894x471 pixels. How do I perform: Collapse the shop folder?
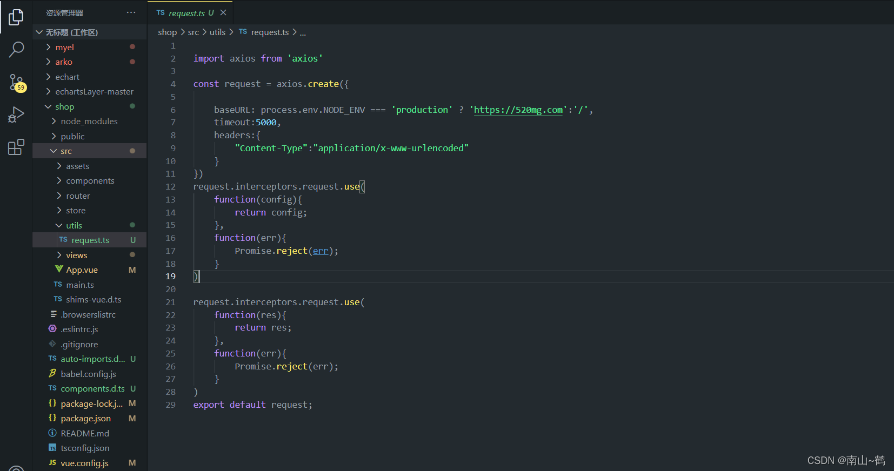click(48, 106)
